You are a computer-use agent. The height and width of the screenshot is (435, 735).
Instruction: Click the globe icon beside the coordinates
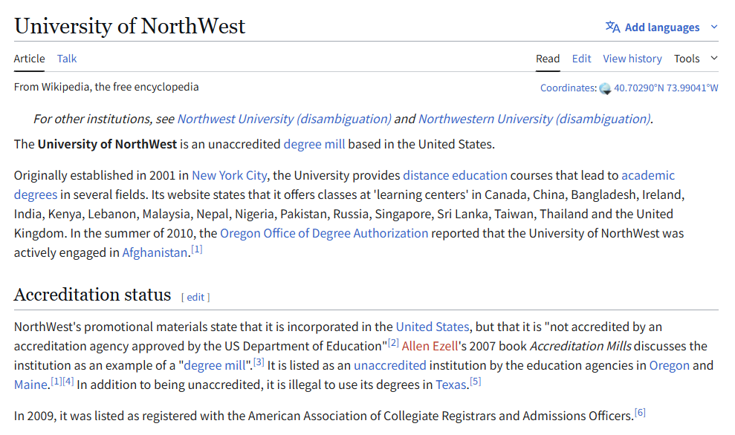click(606, 88)
